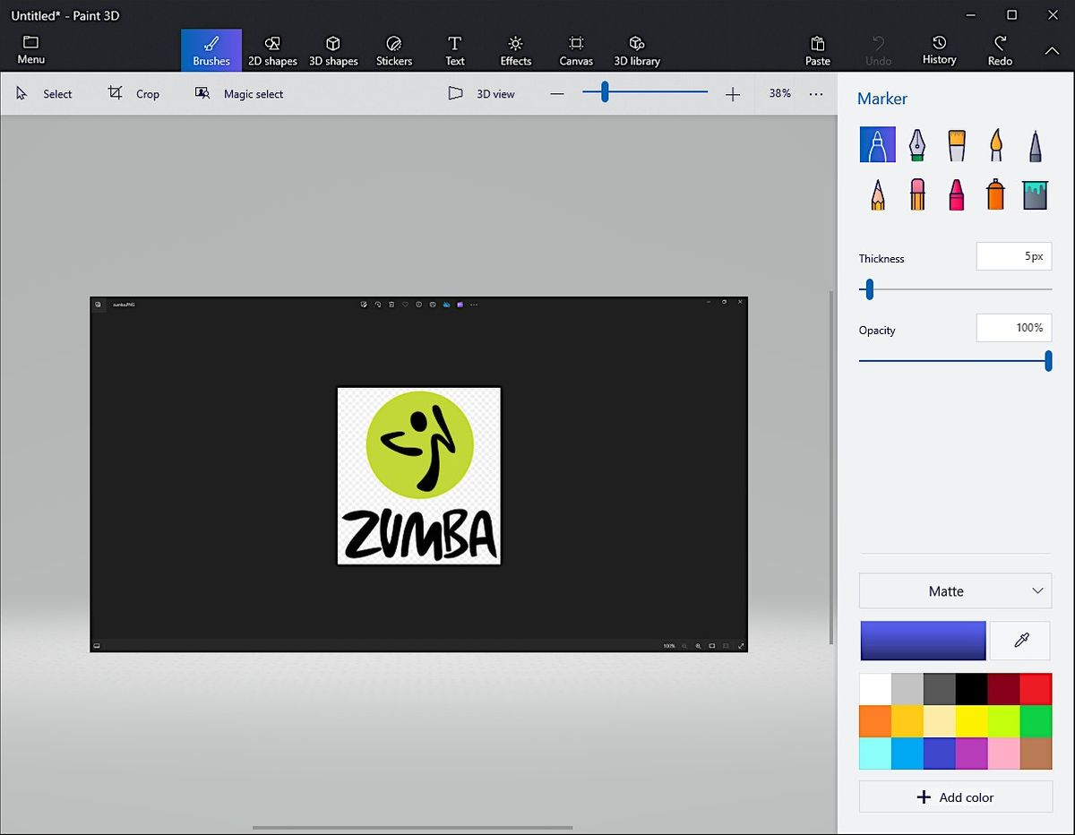This screenshot has height=835, width=1075.
Task: Collapse the ribbon with the chevron
Action: (x=1052, y=51)
